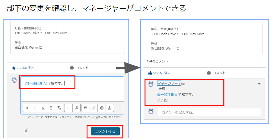Toggle bold formatting in comment editor

(x=27, y=108)
